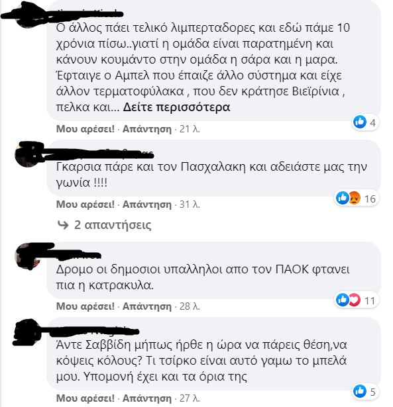Reply to the Γκαρσια comment
This screenshot has height=407, width=393.
pyautogui.click(x=147, y=204)
